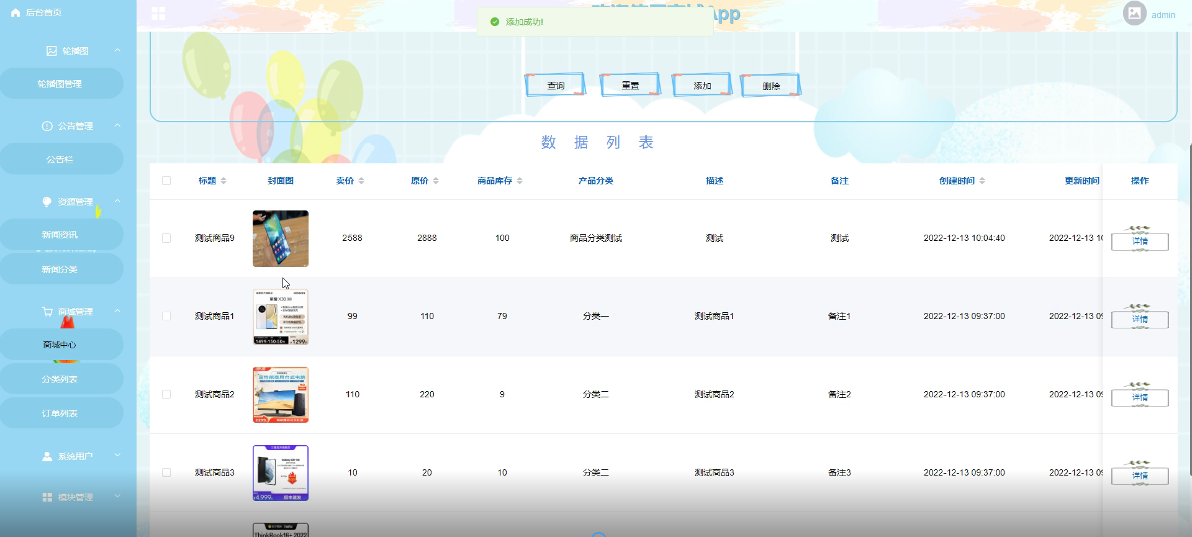Sort by 原价 column arrows
The height and width of the screenshot is (537, 1192).
436,181
